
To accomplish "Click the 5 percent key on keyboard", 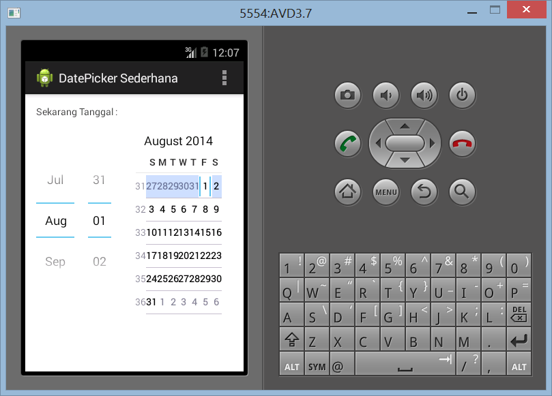I will (392, 265).
